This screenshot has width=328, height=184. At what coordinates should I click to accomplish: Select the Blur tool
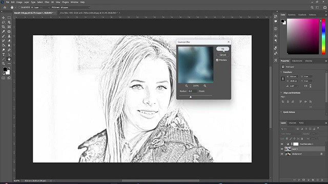coord(9,45)
